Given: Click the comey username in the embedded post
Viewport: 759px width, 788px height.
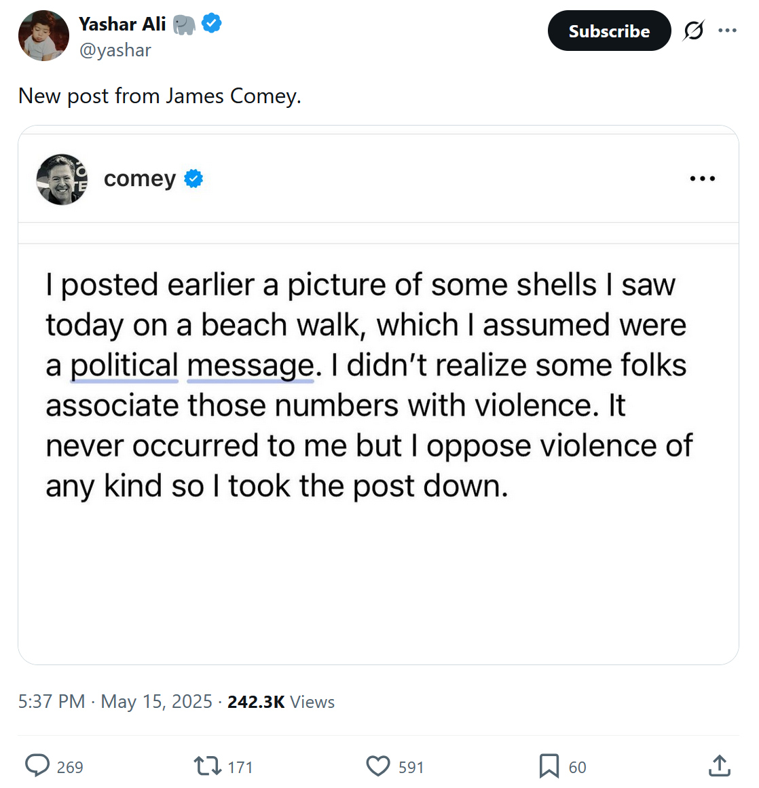Looking at the screenshot, I should pos(140,179).
